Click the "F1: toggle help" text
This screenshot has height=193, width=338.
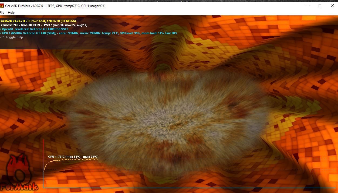click(x=12, y=37)
